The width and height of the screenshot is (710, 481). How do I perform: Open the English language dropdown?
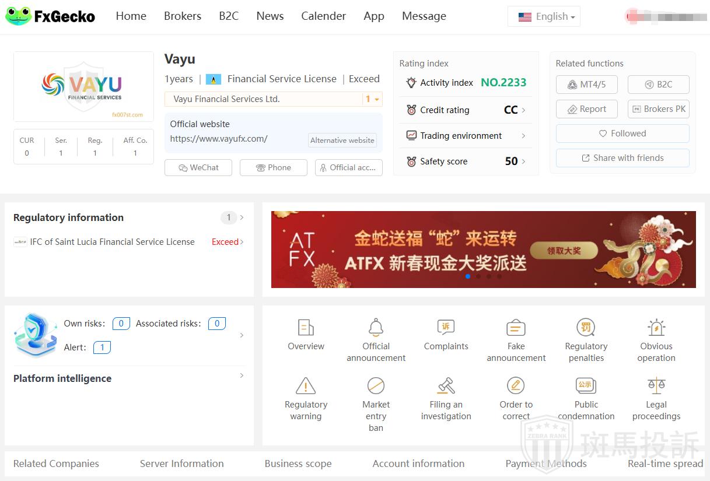(x=544, y=17)
